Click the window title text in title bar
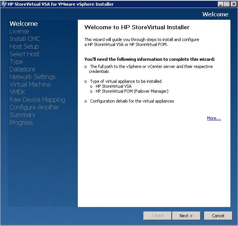 (x=61, y=4)
